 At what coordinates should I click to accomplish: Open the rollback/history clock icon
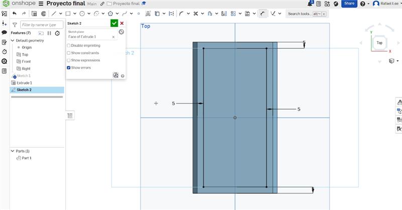tap(57, 33)
